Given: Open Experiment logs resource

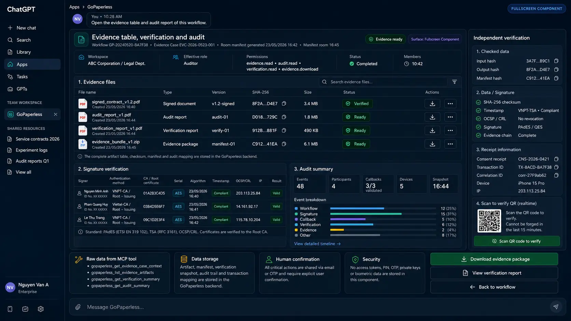Looking at the screenshot, I should pyautogui.click(x=28, y=150).
